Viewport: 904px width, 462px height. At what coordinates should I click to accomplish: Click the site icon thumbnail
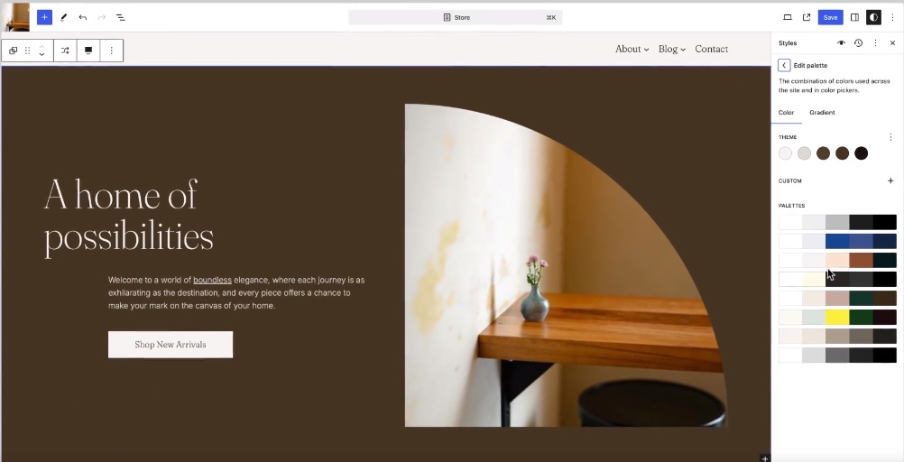[x=15, y=17]
